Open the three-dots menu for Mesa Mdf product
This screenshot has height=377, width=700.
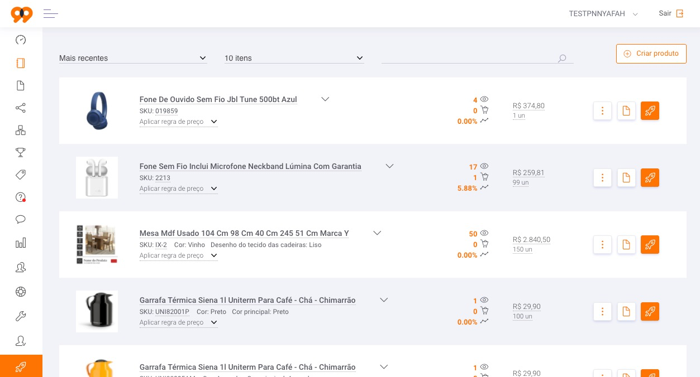click(x=602, y=244)
